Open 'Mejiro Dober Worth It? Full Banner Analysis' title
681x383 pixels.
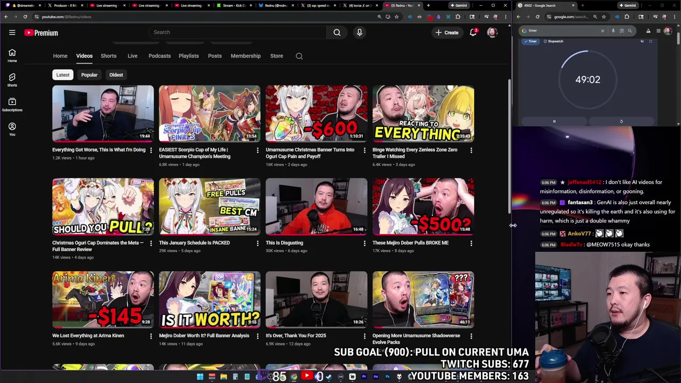click(204, 336)
